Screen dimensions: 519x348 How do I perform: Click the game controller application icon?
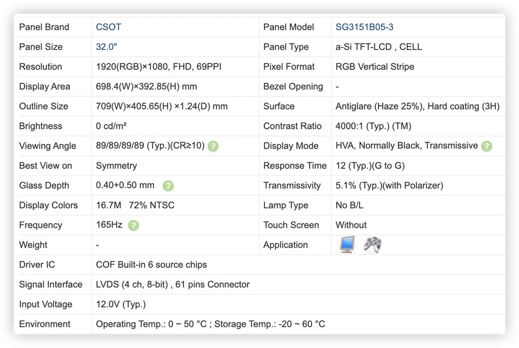pyautogui.click(x=373, y=245)
